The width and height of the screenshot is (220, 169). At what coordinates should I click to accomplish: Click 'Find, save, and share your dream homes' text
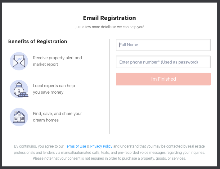tap(57, 117)
